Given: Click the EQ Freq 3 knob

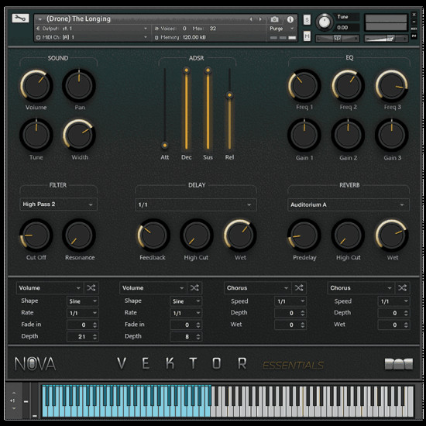Looking at the screenshot, I should click(392, 86).
